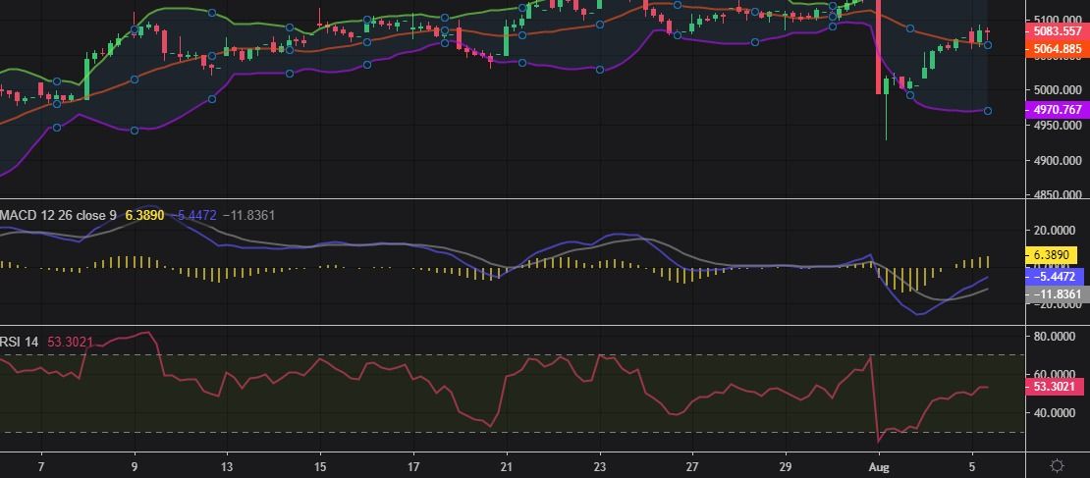
Task: Select the MACD 12 26 close 9 legend
Action: 58,215
